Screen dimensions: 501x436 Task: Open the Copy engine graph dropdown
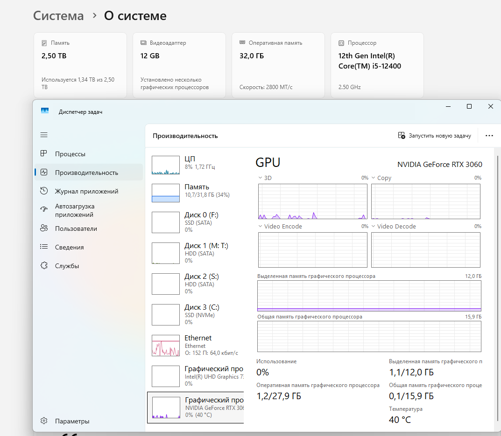pos(374,178)
